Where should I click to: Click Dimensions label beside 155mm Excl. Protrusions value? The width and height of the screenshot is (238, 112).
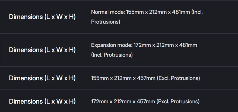[42, 78]
